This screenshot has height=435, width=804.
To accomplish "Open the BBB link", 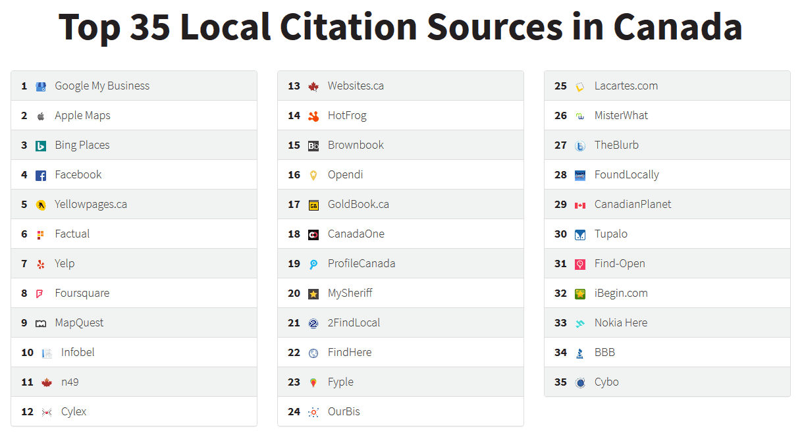I will (x=604, y=352).
